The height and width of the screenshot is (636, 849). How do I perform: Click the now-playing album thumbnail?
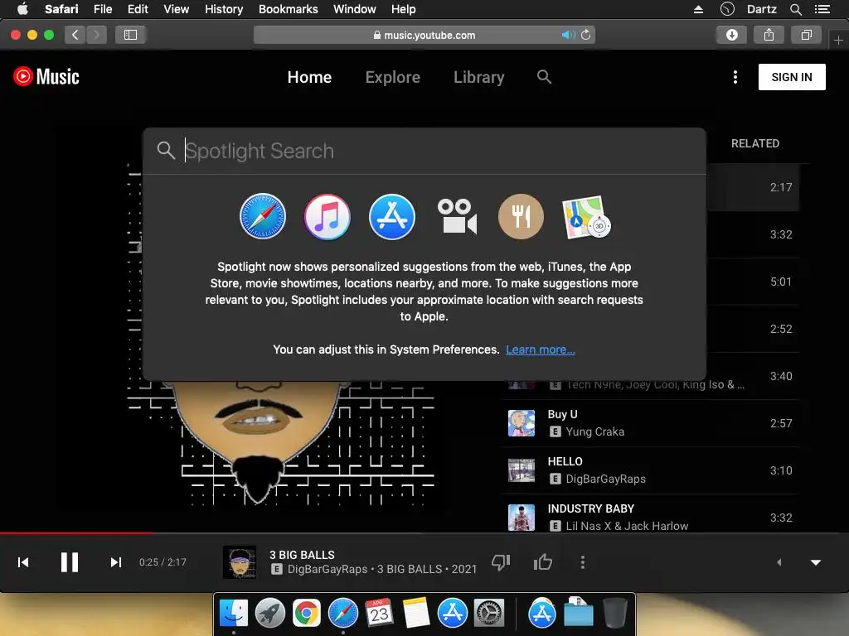pos(240,562)
